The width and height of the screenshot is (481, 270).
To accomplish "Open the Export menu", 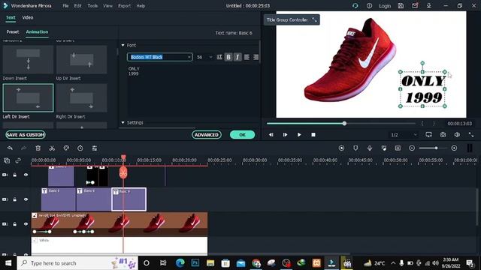I will tap(125, 6).
